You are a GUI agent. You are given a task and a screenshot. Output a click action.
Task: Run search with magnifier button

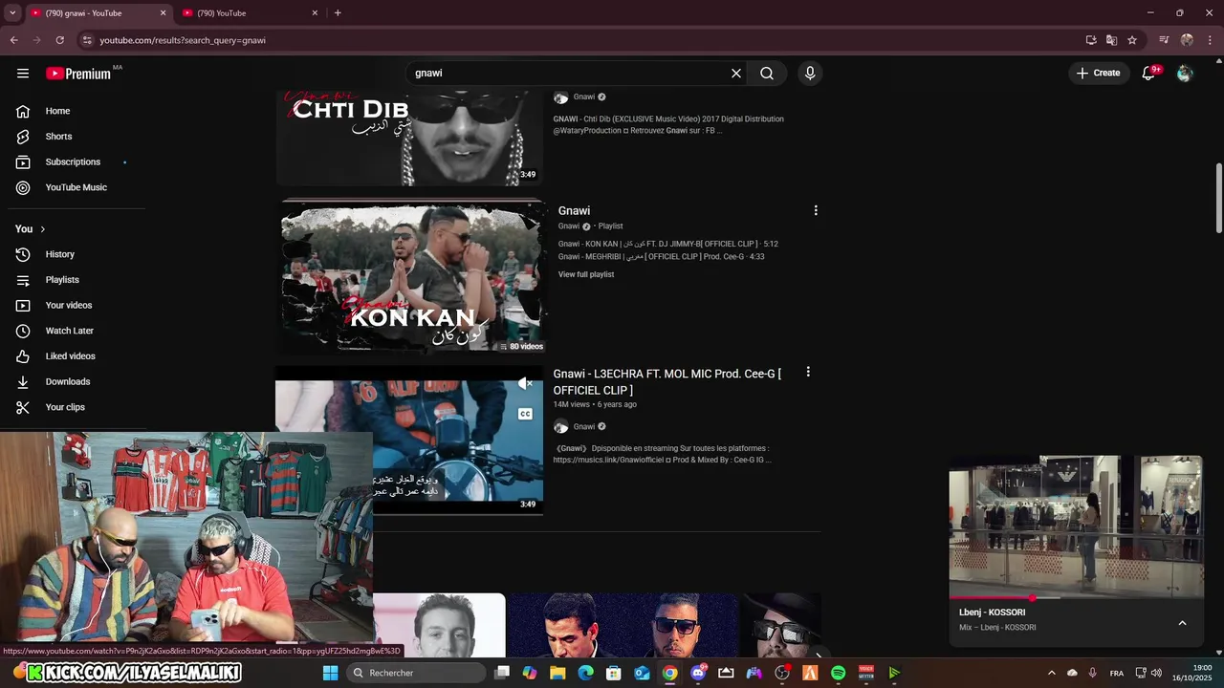click(767, 74)
